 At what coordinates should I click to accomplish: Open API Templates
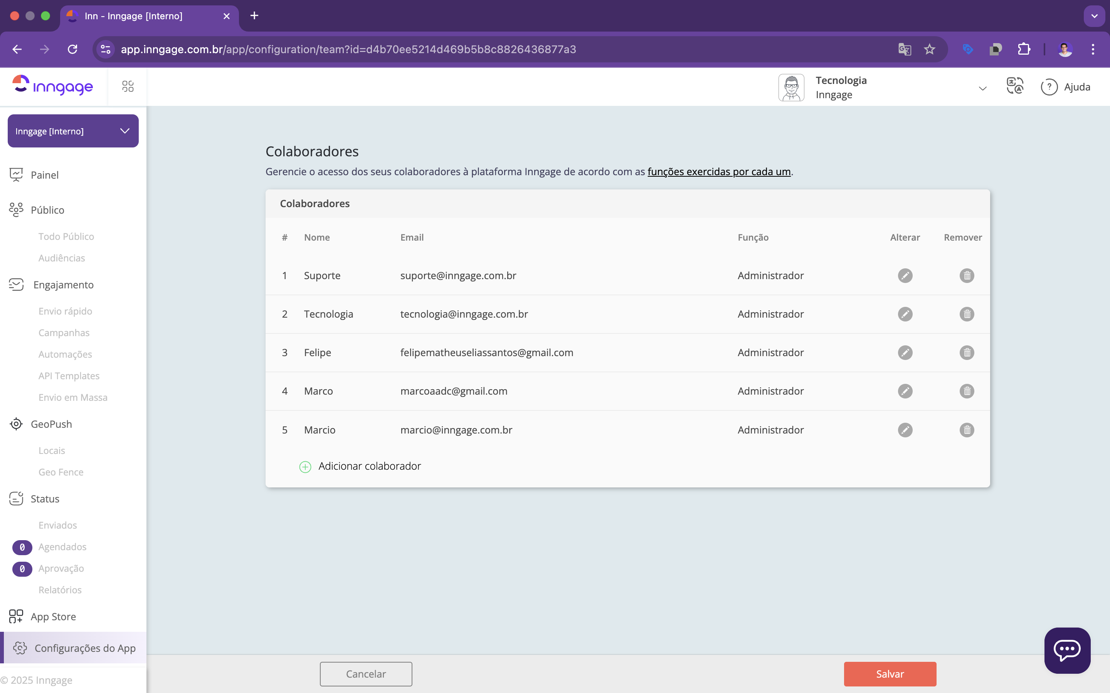pos(69,376)
